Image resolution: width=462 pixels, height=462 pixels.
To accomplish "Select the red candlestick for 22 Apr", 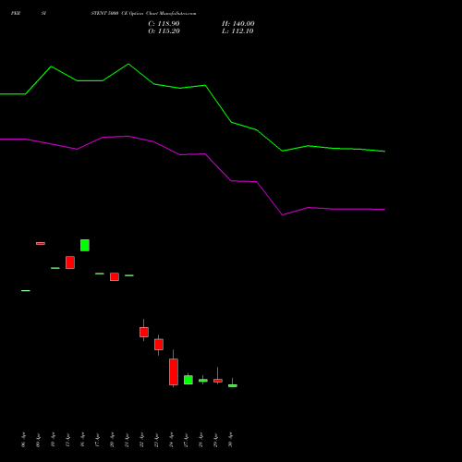I will tap(144, 332).
